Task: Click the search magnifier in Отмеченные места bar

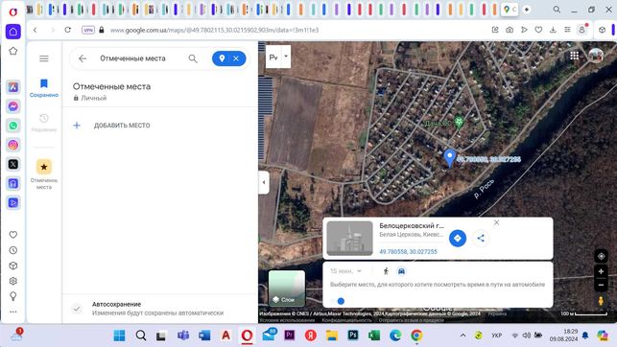Action: [193, 58]
